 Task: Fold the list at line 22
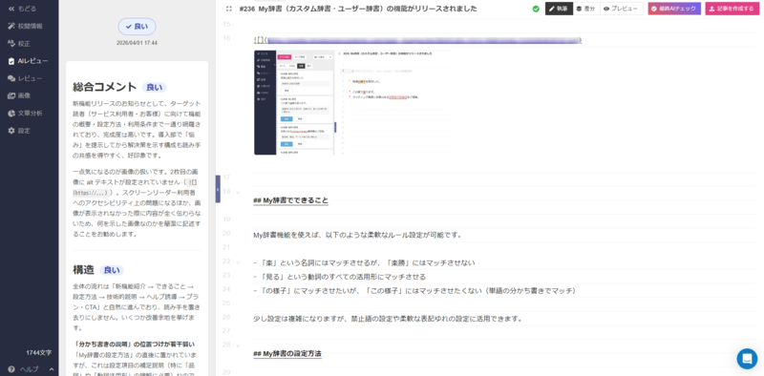click(x=238, y=262)
